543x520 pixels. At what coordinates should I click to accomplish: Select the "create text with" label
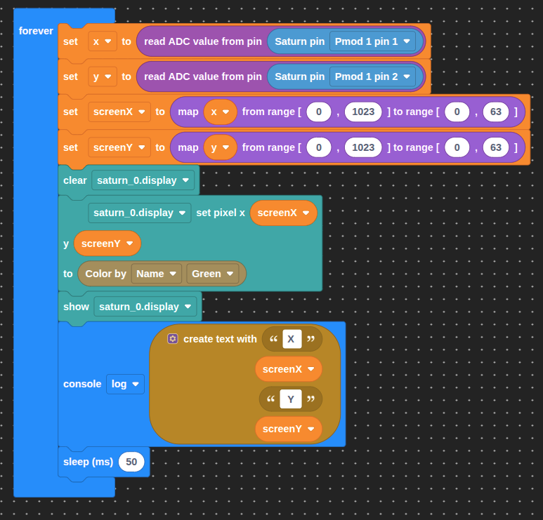[220, 339]
